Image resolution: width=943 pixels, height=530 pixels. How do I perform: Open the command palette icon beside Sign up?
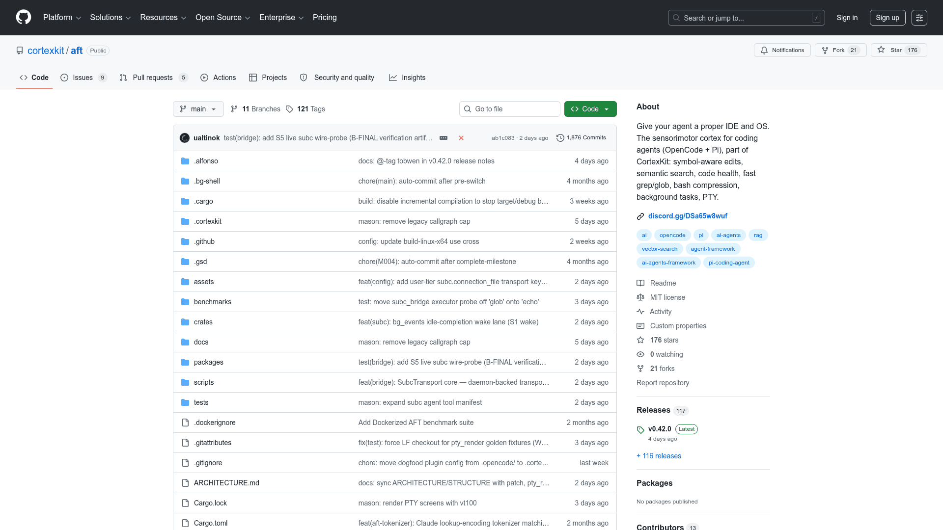point(919,18)
